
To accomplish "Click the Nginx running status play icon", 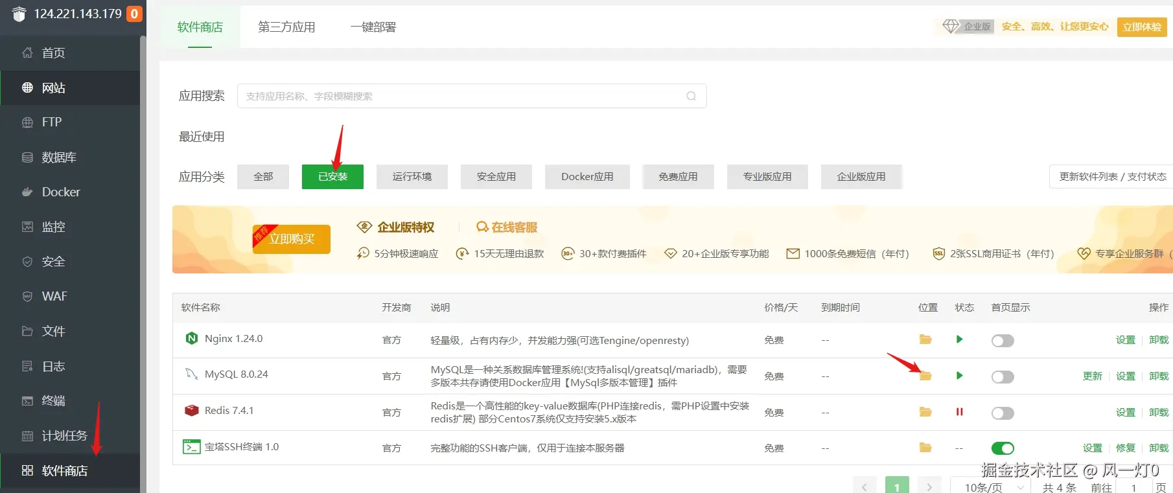I will (960, 339).
